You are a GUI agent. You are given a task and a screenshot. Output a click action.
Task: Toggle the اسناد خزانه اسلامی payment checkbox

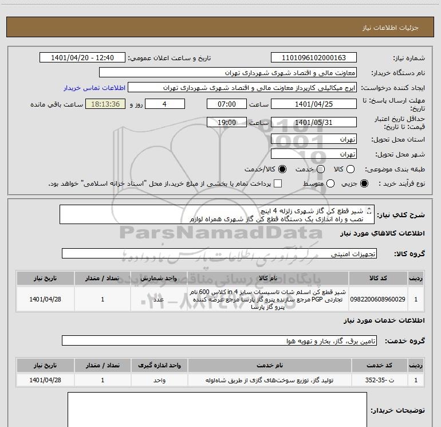(278, 183)
